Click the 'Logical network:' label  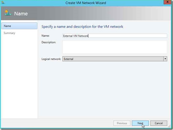(x=51, y=59)
